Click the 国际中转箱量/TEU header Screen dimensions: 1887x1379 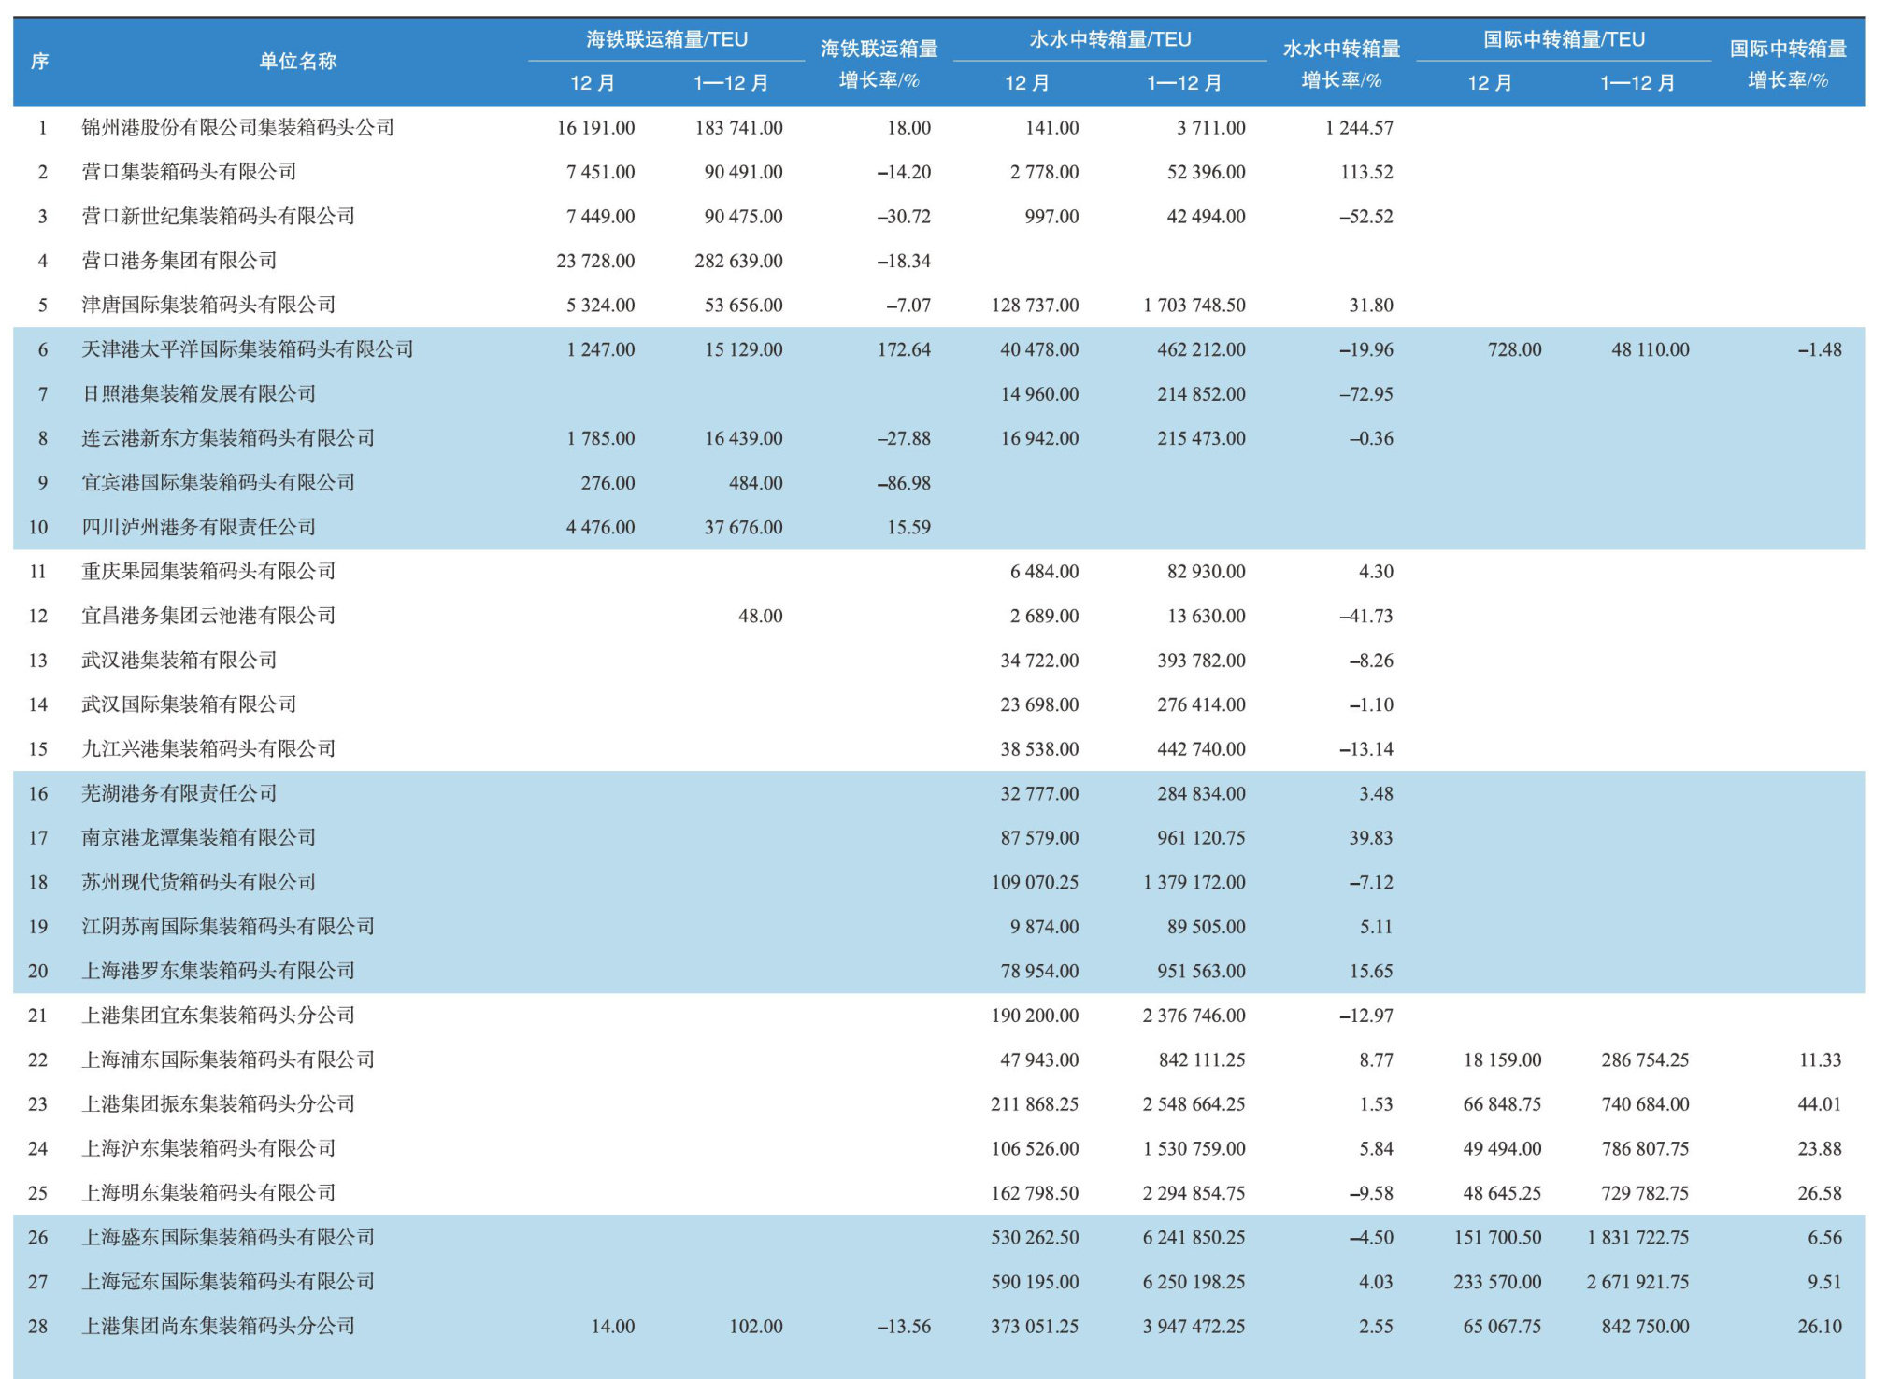point(1564,39)
